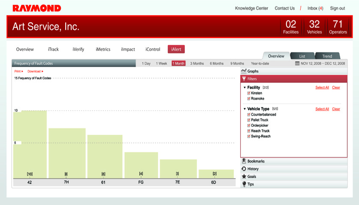The height and width of the screenshot is (205, 359).
Task: Expand the Goals section
Action: click(x=294, y=176)
